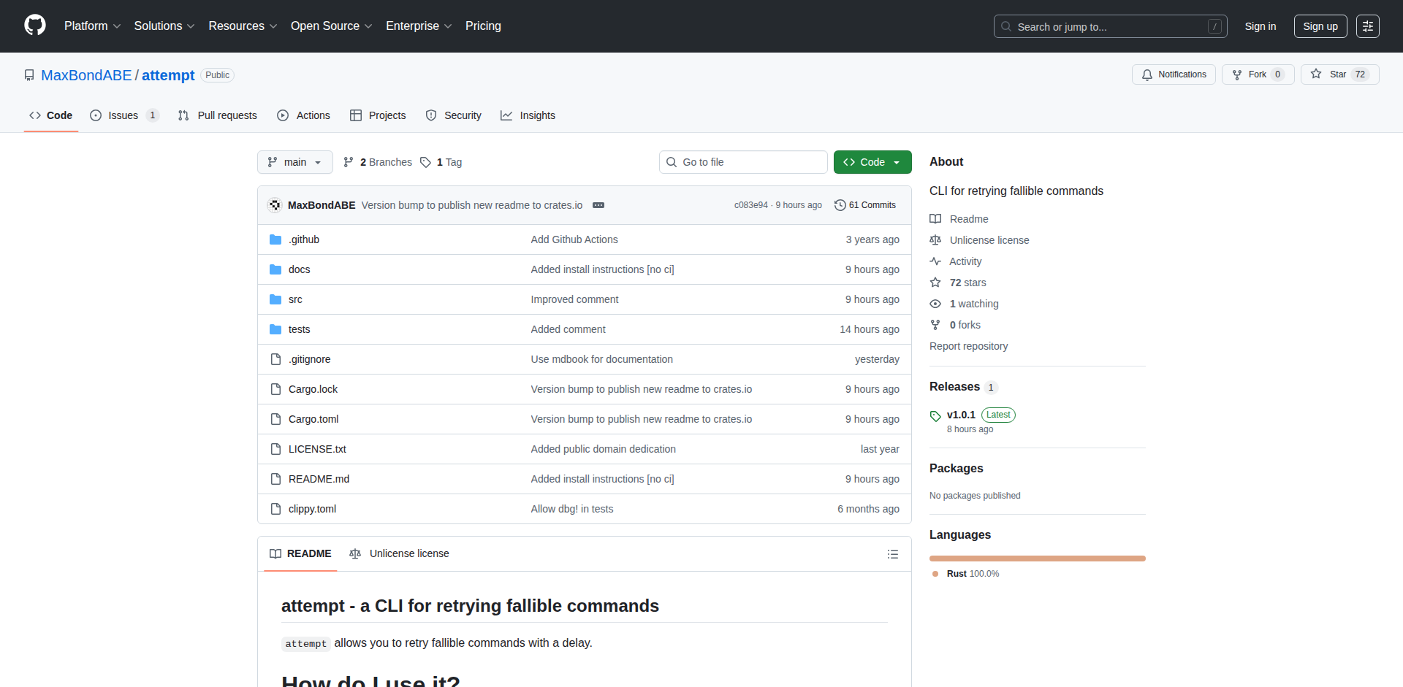Click the branch icon beside 2 Branches
The height and width of the screenshot is (687, 1403).
[x=349, y=162]
